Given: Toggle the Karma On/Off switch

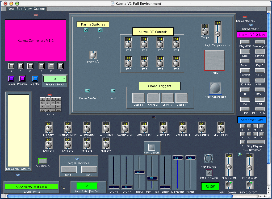Looking at the screenshot, I should (87, 91).
